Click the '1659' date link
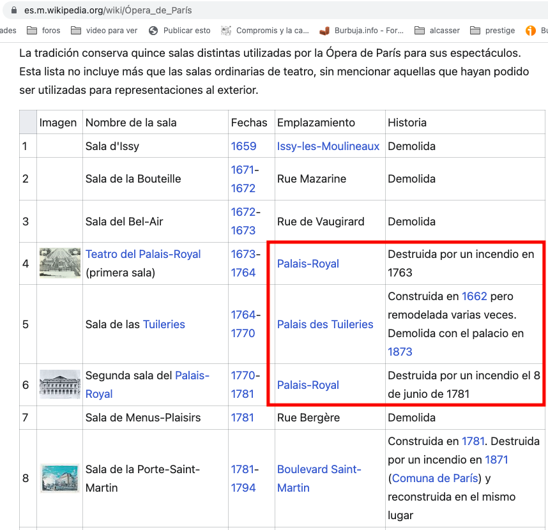 (x=243, y=146)
